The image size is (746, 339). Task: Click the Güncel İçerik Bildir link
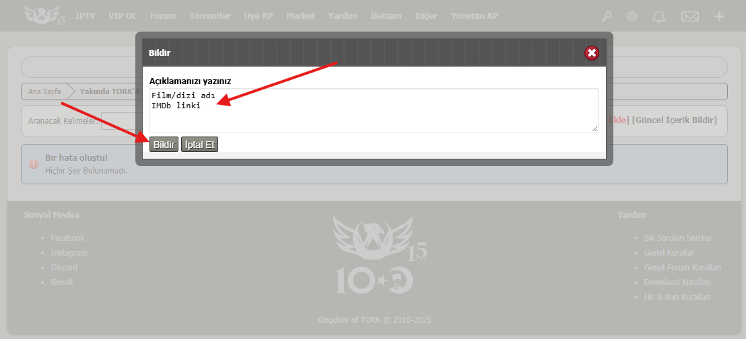674,120
